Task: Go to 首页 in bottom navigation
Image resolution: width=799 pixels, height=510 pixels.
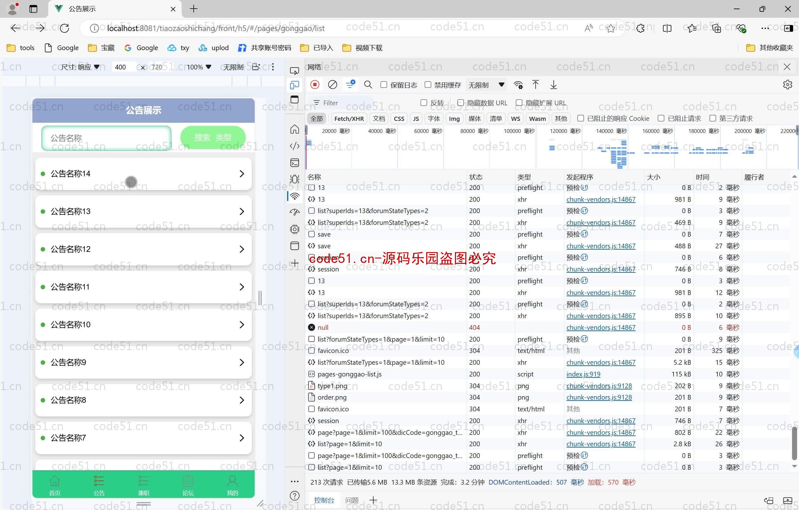Action: [55, 486]
